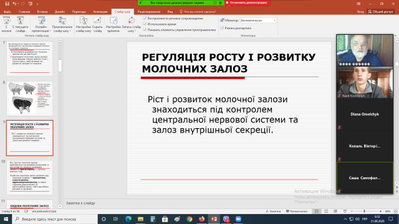
Task: Click Hide Slide (Скрыть слайд) button
Action: (x=97, y=24)
